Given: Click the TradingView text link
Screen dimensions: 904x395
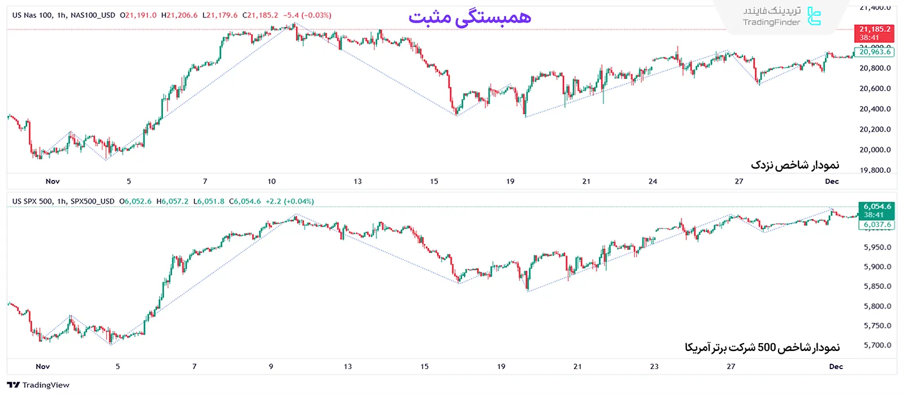Looking at the screenshot, I should point(46,385).
